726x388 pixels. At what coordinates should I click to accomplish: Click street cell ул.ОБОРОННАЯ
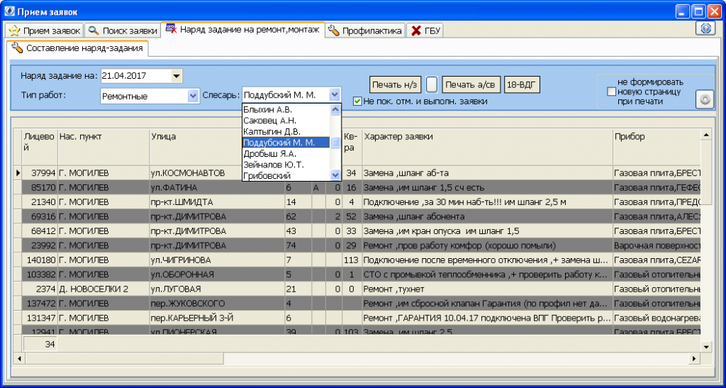216,275
